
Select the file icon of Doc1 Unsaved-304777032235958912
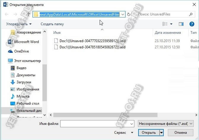[56, 41]
